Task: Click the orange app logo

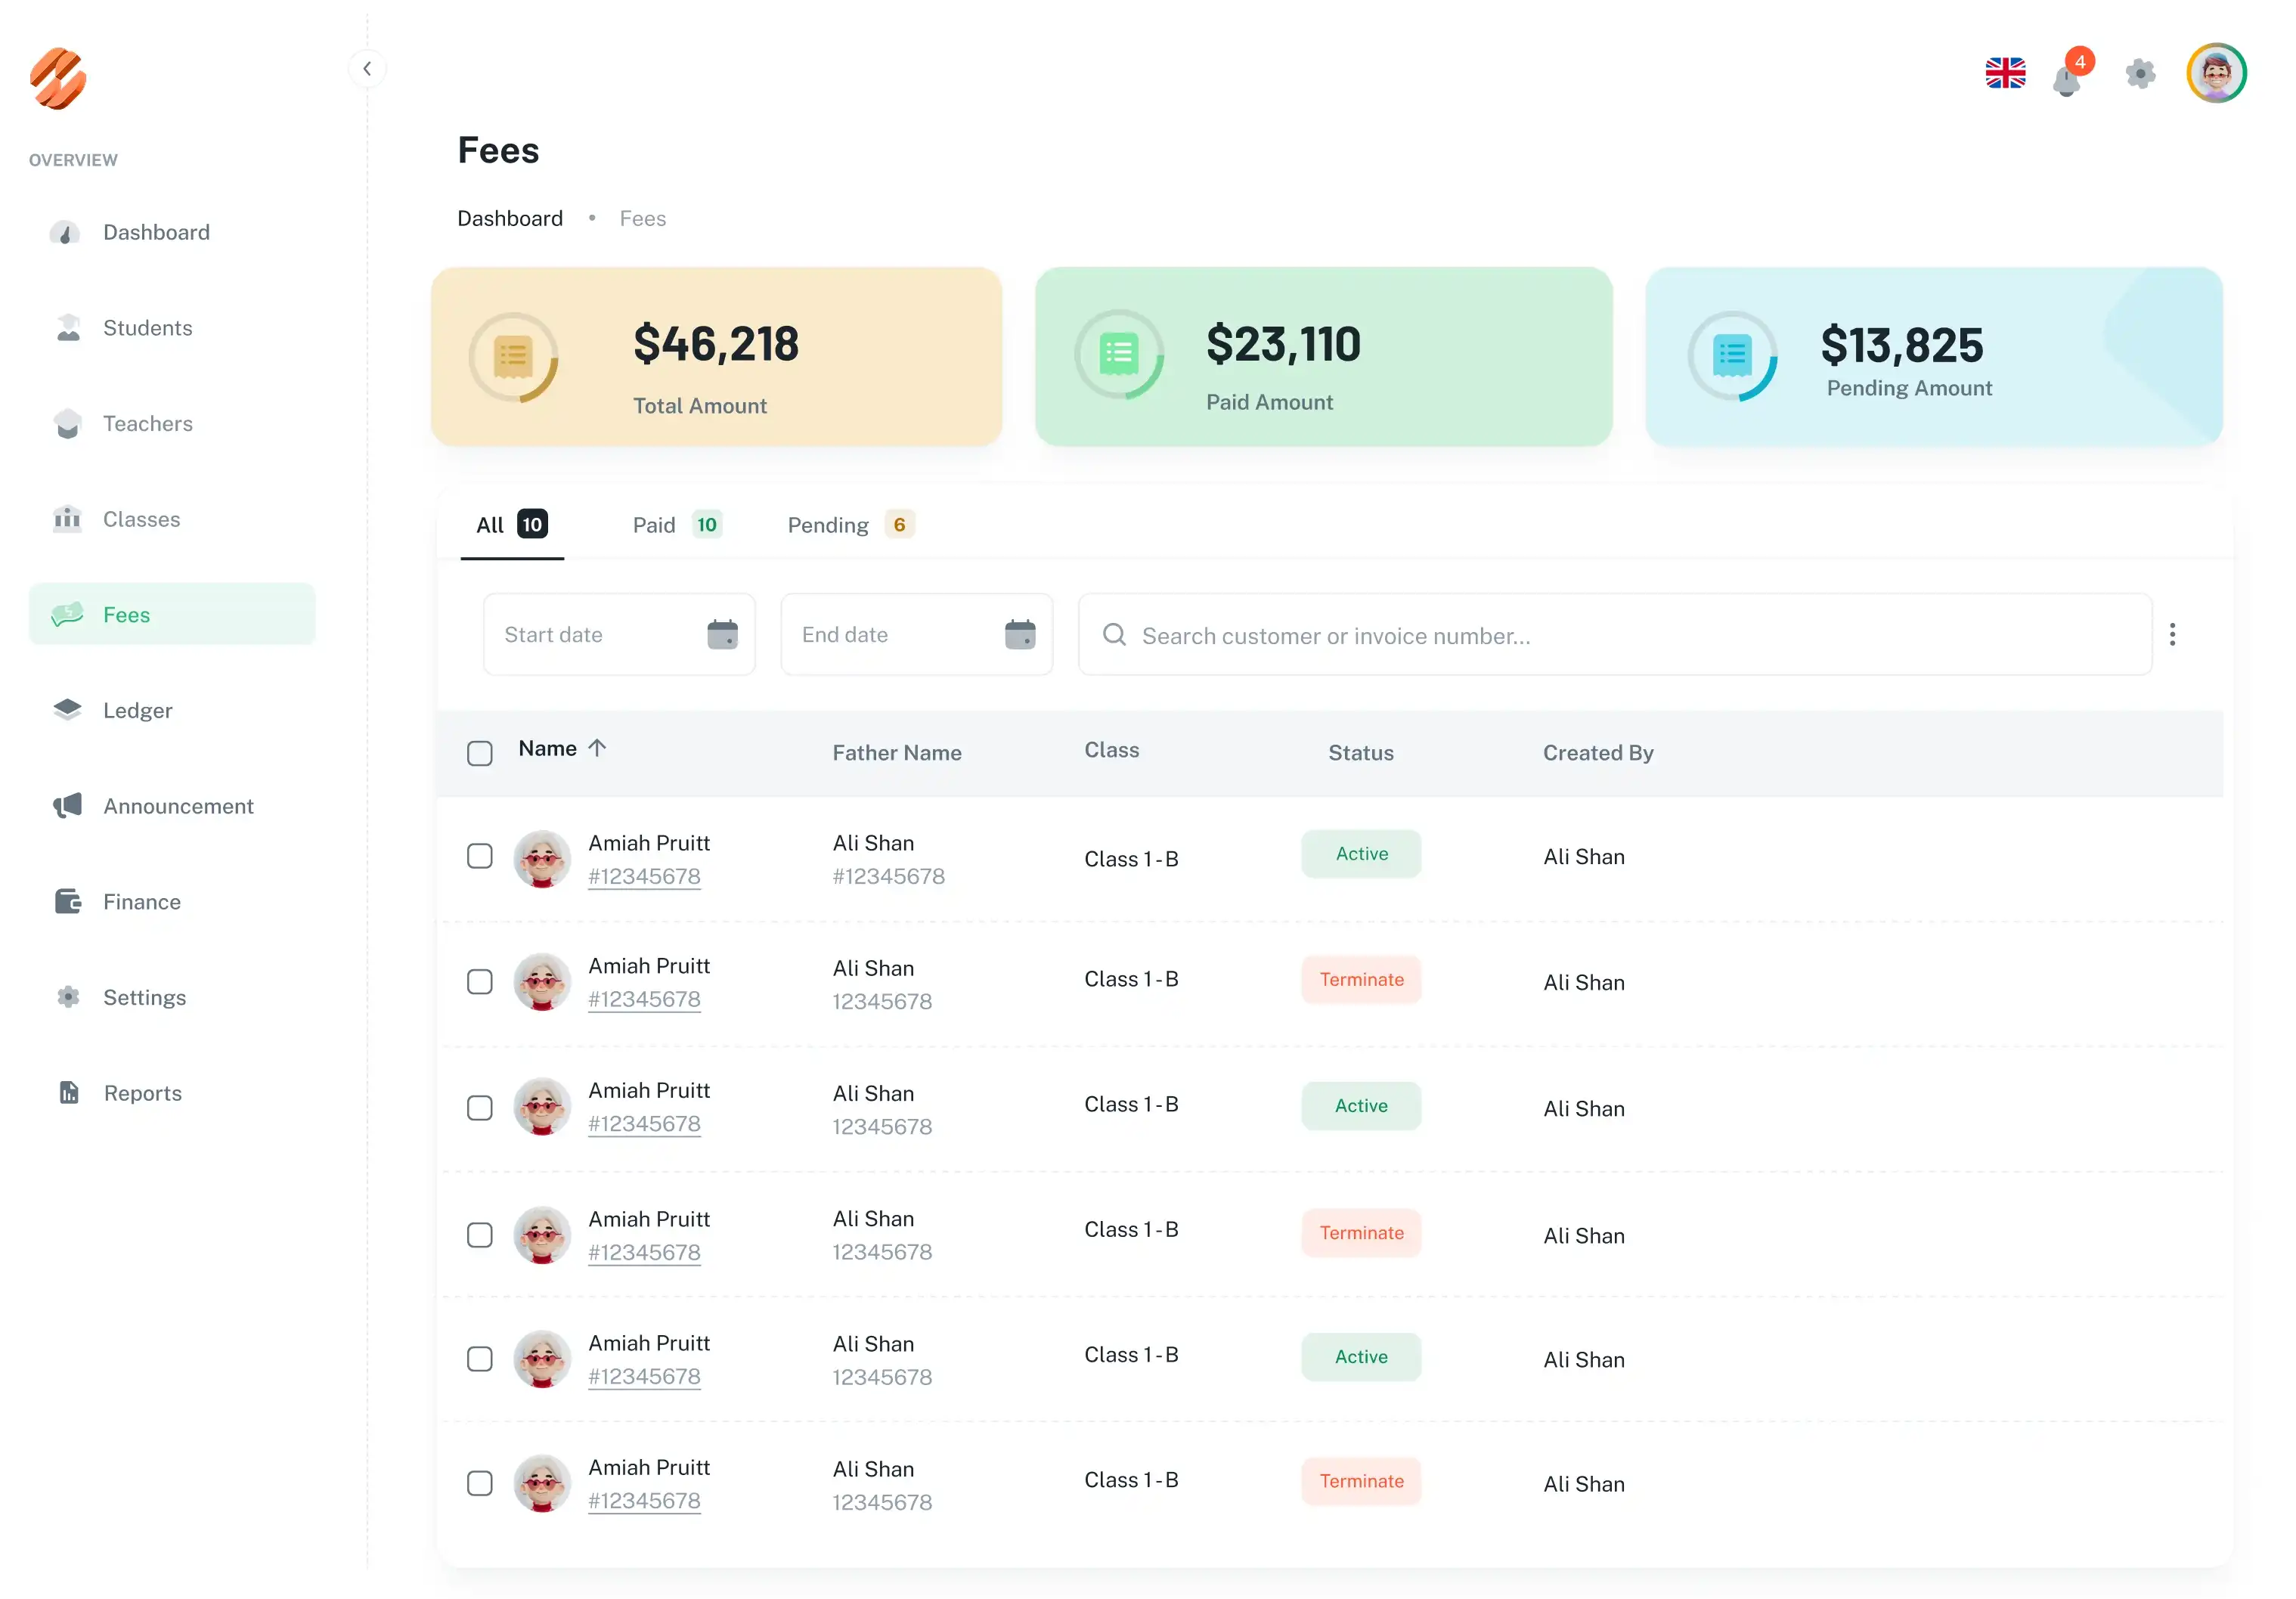Action: point(58,78)
